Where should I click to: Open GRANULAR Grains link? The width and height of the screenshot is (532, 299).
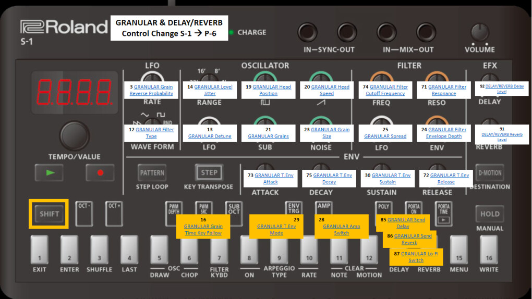tap(268, 136)
